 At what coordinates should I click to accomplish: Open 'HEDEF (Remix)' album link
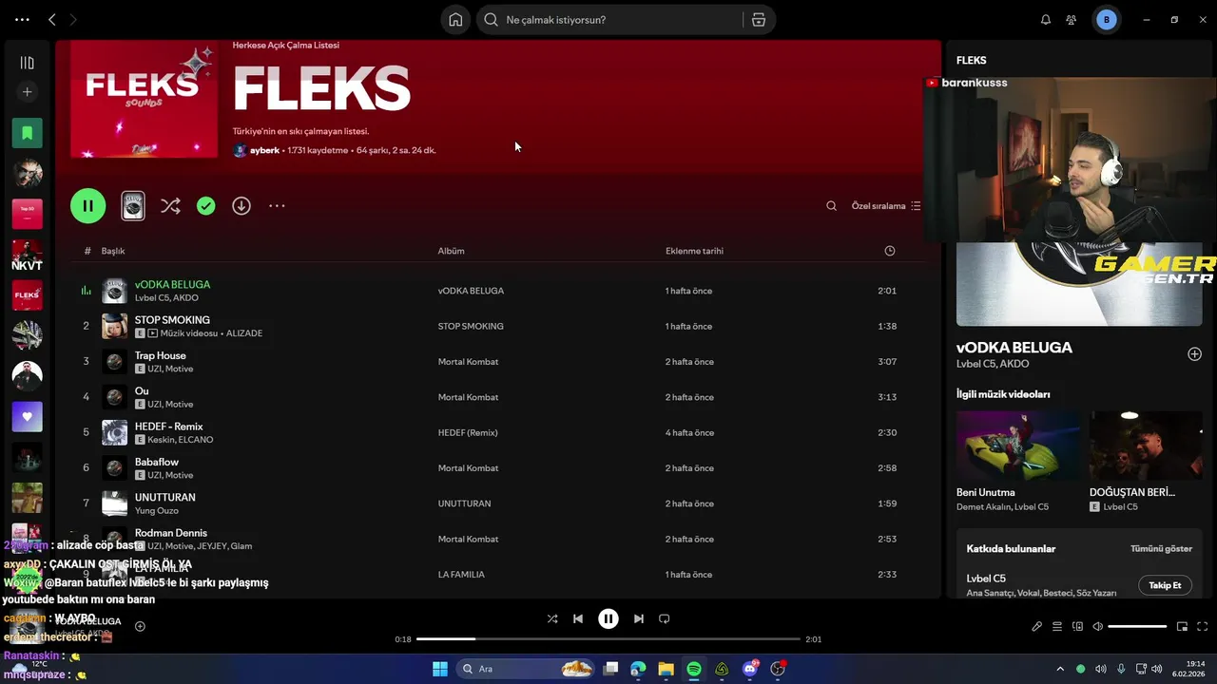[468, 432]
